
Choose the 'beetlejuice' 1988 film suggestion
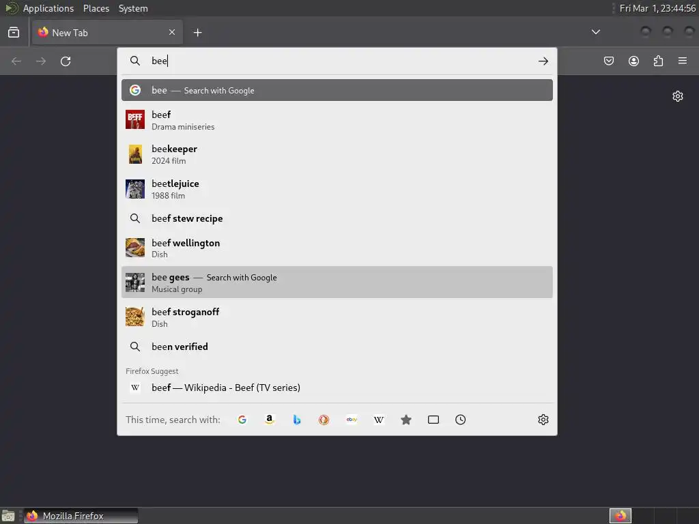point(337,190)
